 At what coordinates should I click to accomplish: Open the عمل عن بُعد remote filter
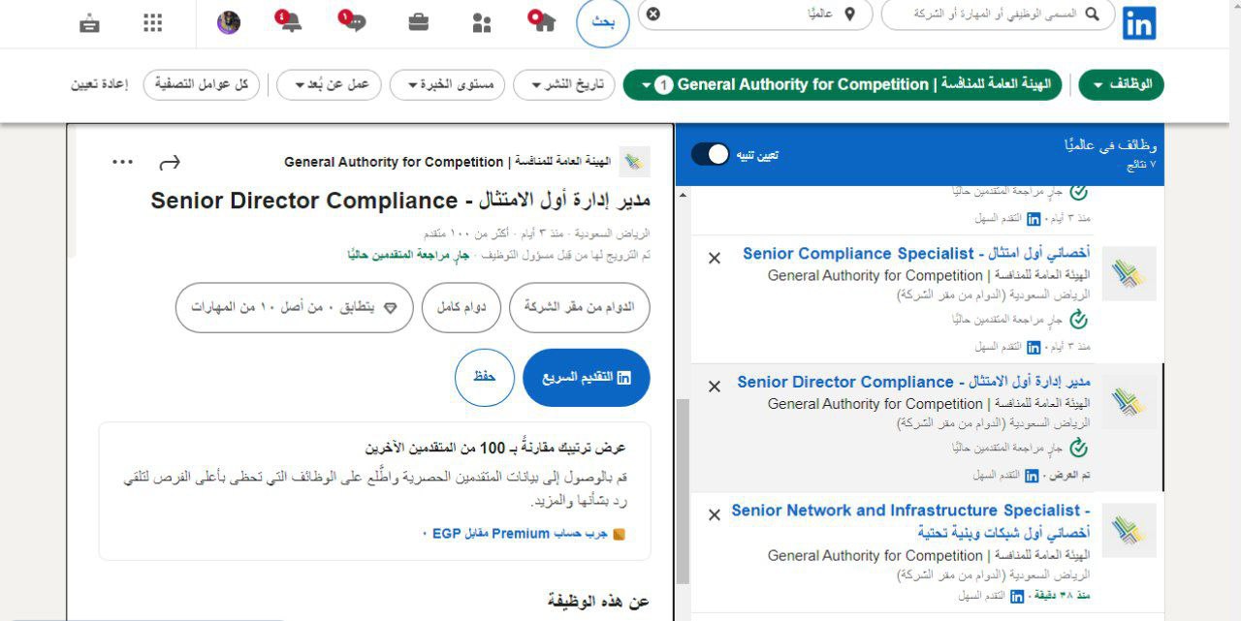(330, 85)
